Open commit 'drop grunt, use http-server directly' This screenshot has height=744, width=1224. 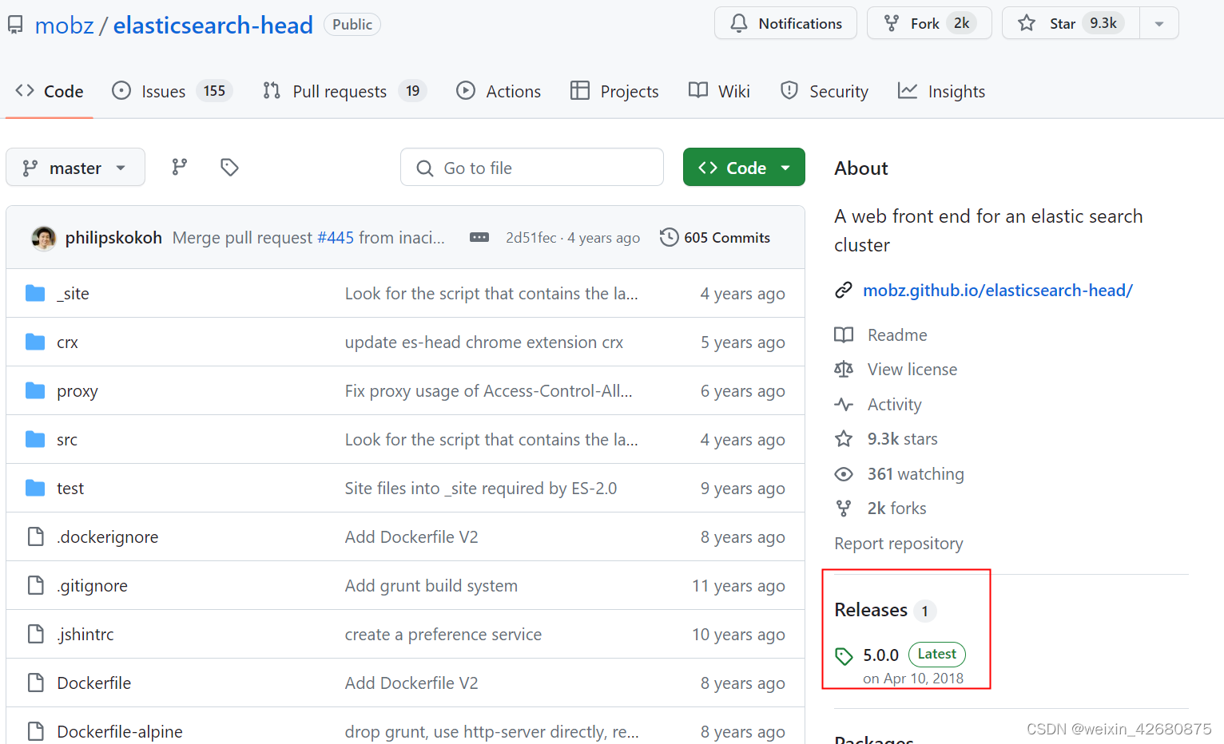click(492, 732)
